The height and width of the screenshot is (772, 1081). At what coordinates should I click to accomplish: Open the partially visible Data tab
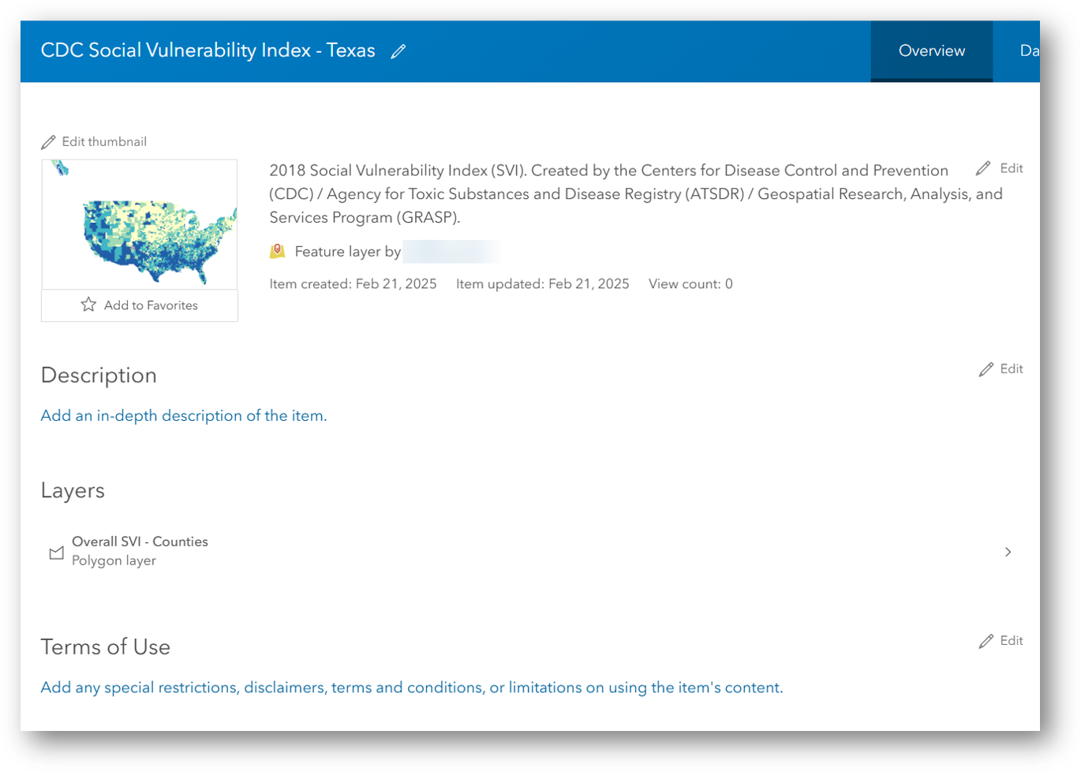click(x=1028, y=51)
